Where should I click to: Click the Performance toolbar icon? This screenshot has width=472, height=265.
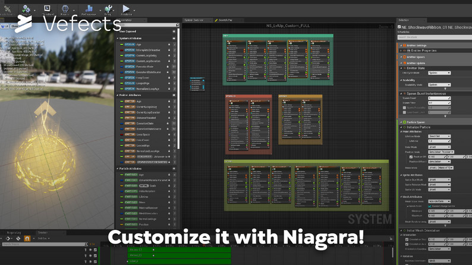click(89, 10)
